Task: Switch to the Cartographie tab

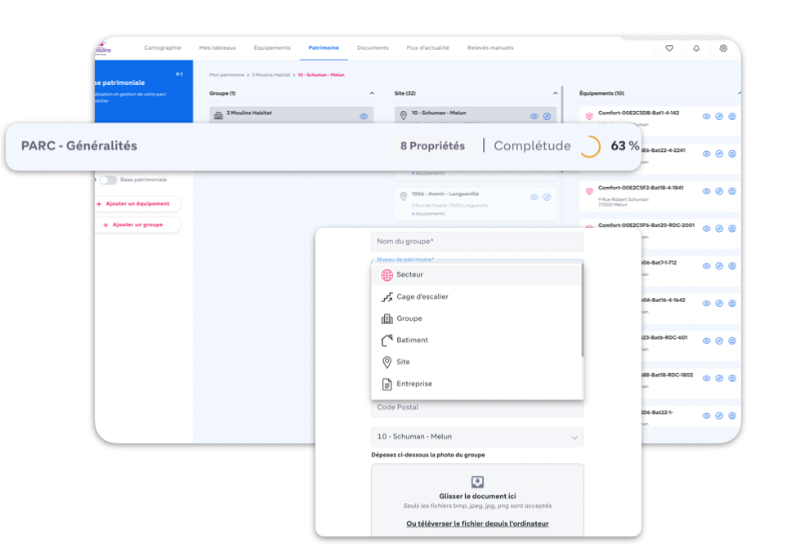Action: (163, 48)
